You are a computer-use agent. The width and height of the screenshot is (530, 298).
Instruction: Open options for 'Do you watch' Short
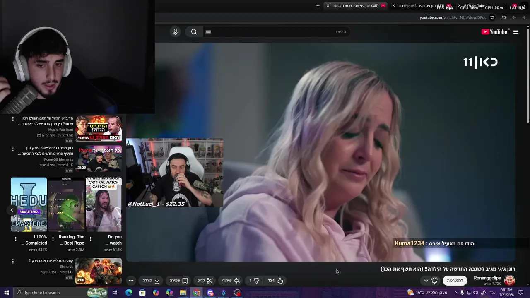[x=90, y=239]
